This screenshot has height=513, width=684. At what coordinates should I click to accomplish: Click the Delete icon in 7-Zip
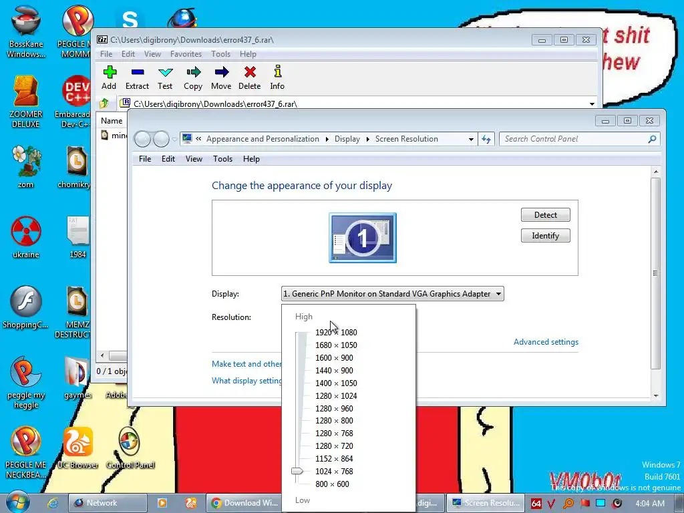pos(250,72)
